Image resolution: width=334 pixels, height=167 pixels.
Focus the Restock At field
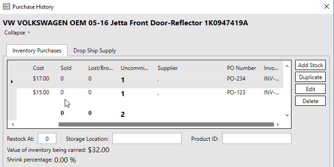pyautogui.click(x=47, y=139)
